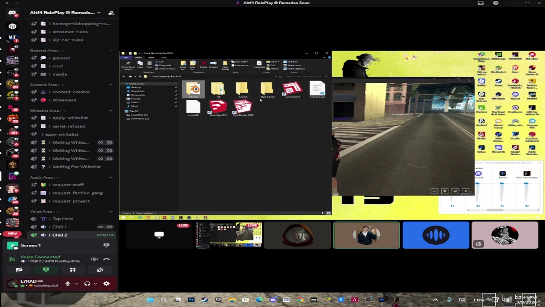Join the Chill 1 voice channel

71,227
